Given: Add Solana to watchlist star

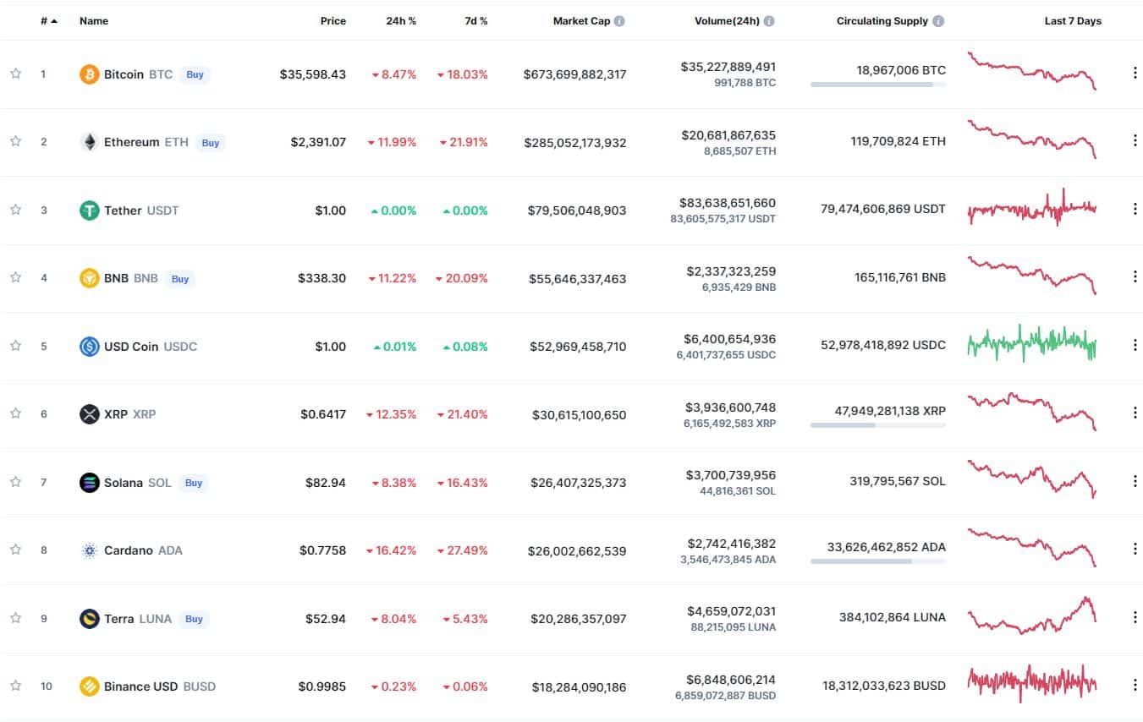Looking at the screenshot, I should (15, 482).
